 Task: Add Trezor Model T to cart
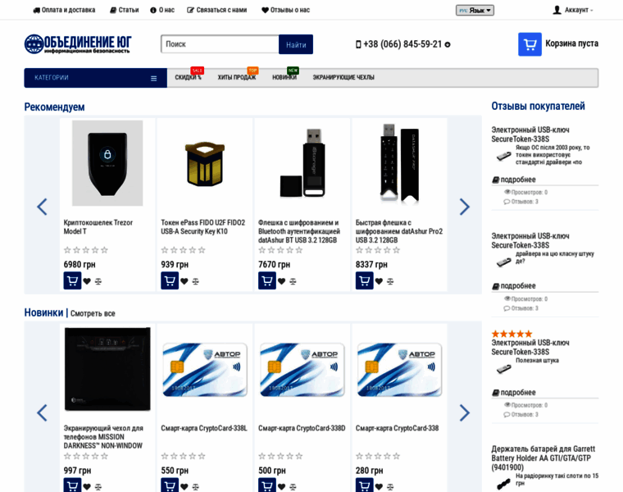click(72, 280)
